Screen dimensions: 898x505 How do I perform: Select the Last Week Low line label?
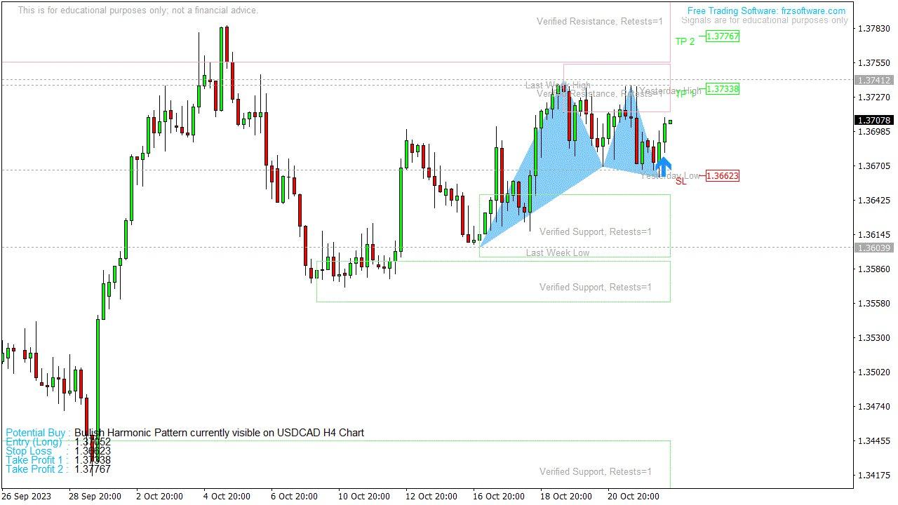coord(557,252)
